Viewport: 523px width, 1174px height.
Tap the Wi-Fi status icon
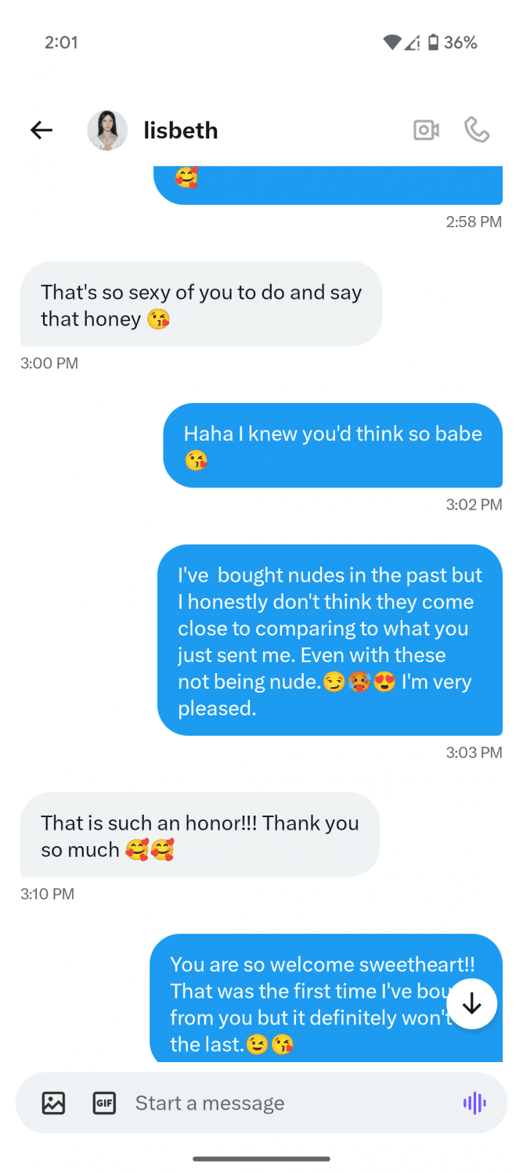tap(391, 42)
